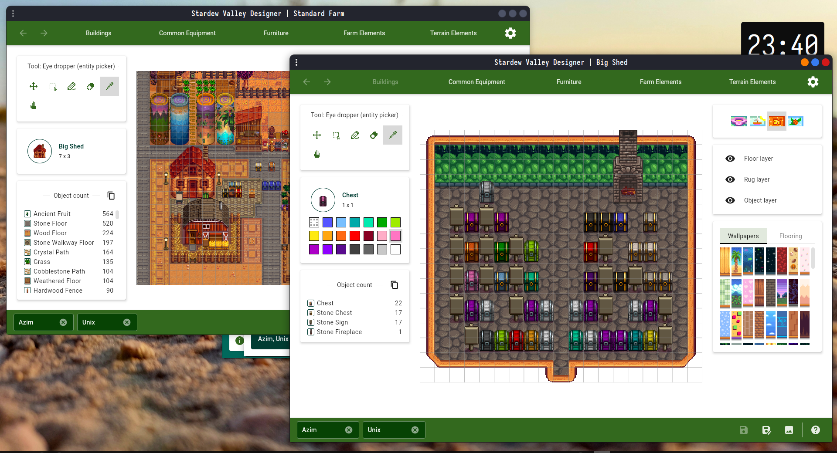Toggle Object layer visibility
The image size is (837, 453).
pos(730,200)
